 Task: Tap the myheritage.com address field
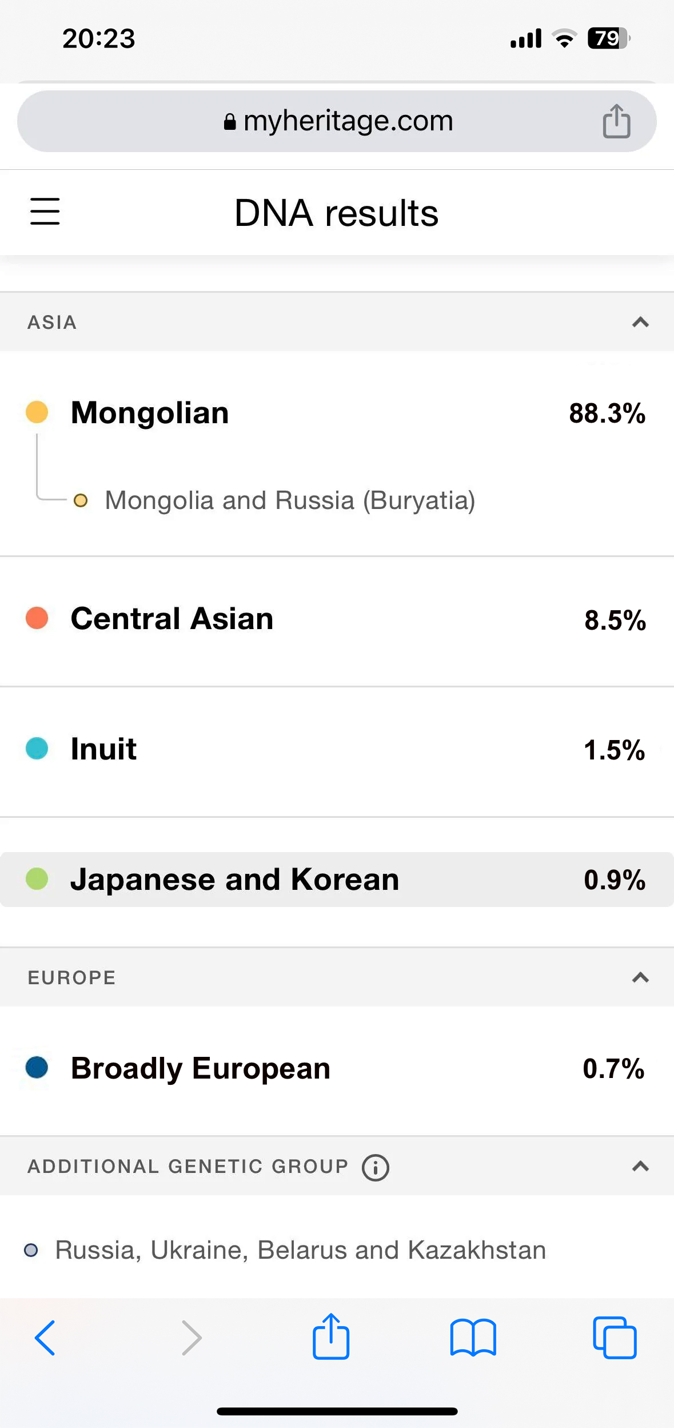tap(337, 121)
